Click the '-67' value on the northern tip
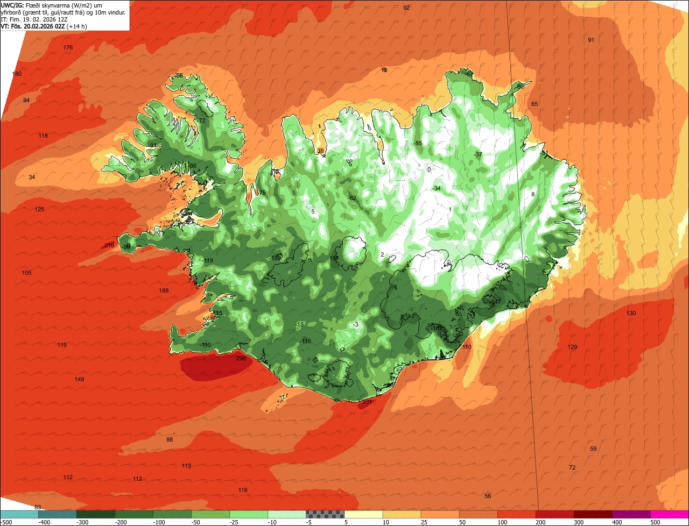Image resolution: width=689 pixels, height=526 pixels. pyautogui.click(x=469, y=74)
